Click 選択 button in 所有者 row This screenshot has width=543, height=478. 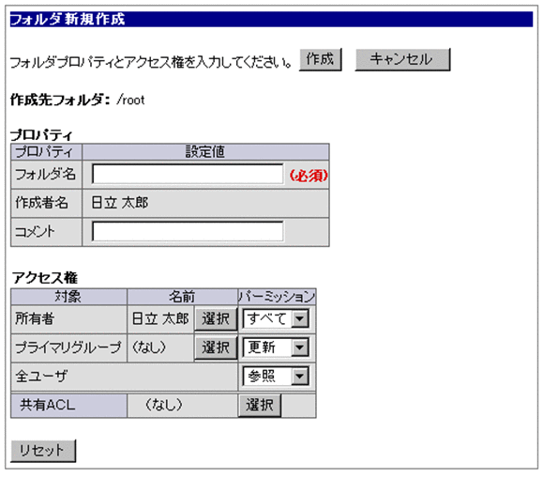216,318
